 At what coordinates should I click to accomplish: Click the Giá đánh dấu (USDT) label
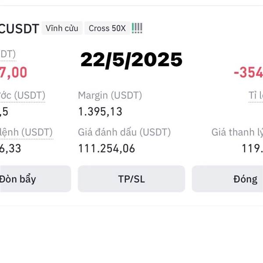[x=124, y=132]
